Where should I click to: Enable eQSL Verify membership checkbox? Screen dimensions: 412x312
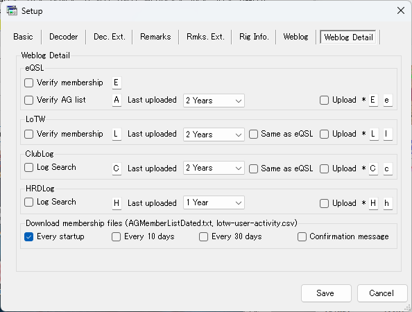coord(28,83)
